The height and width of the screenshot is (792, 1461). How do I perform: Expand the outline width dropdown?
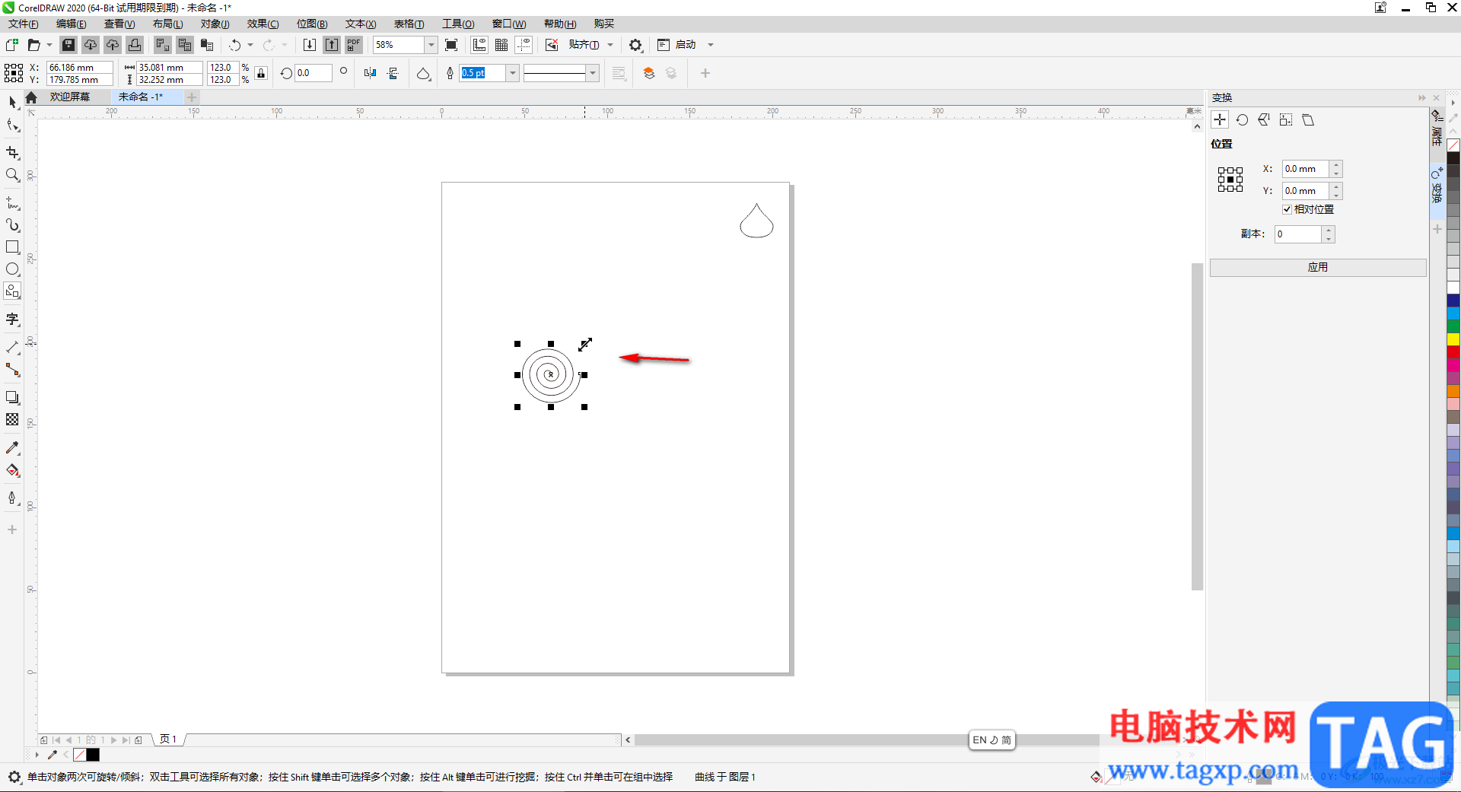(513, 73)
